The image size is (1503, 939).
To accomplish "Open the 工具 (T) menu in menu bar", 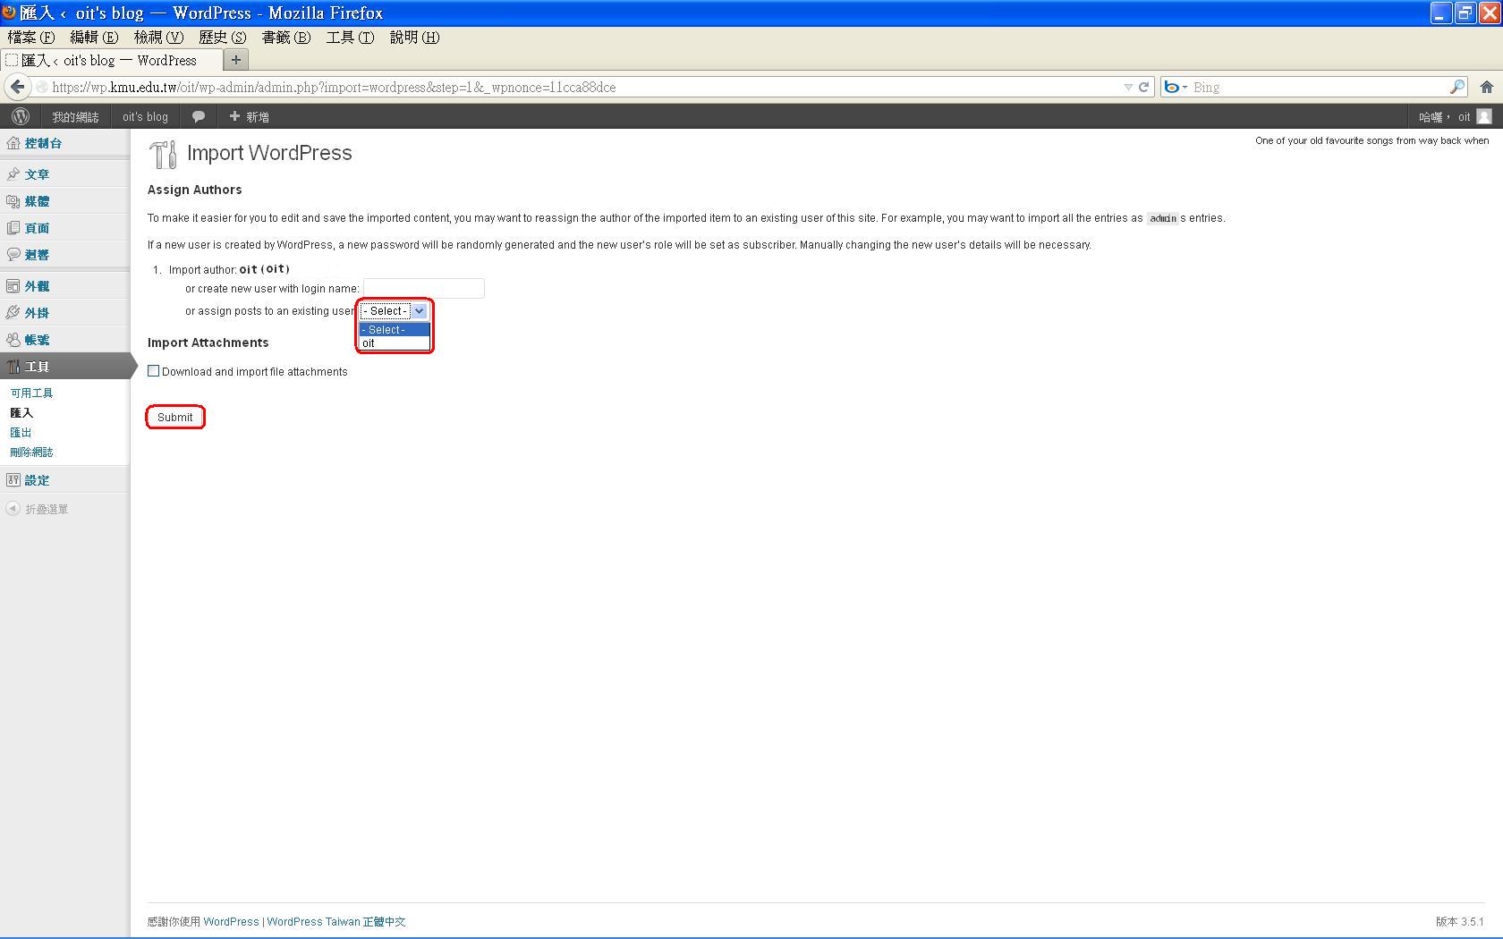I will [350, 38].
